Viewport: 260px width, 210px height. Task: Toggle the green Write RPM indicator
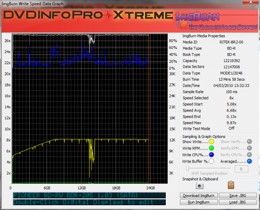point(211,148)
